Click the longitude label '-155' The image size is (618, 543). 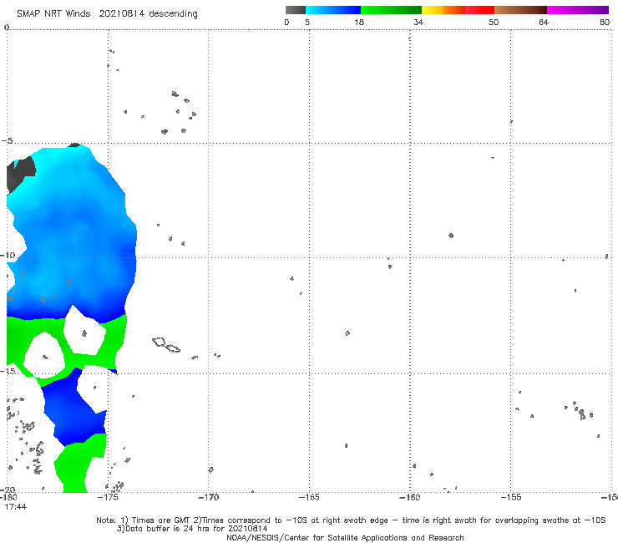(x=511, y=497)
